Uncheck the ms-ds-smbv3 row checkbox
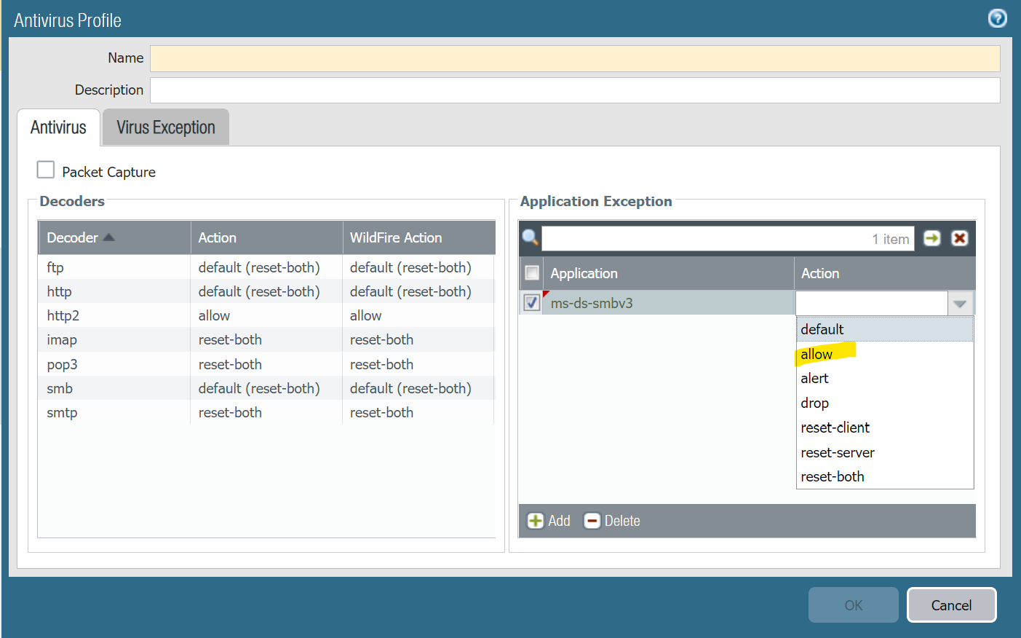 pos(532,302)
